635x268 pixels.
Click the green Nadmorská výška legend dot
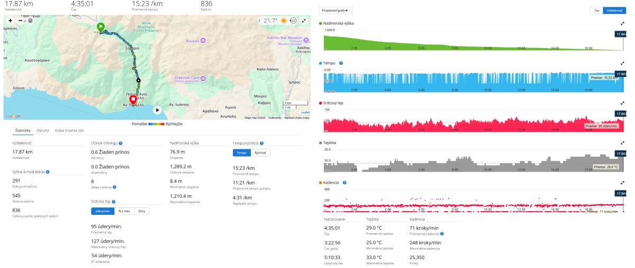click(x=321, y=24)
